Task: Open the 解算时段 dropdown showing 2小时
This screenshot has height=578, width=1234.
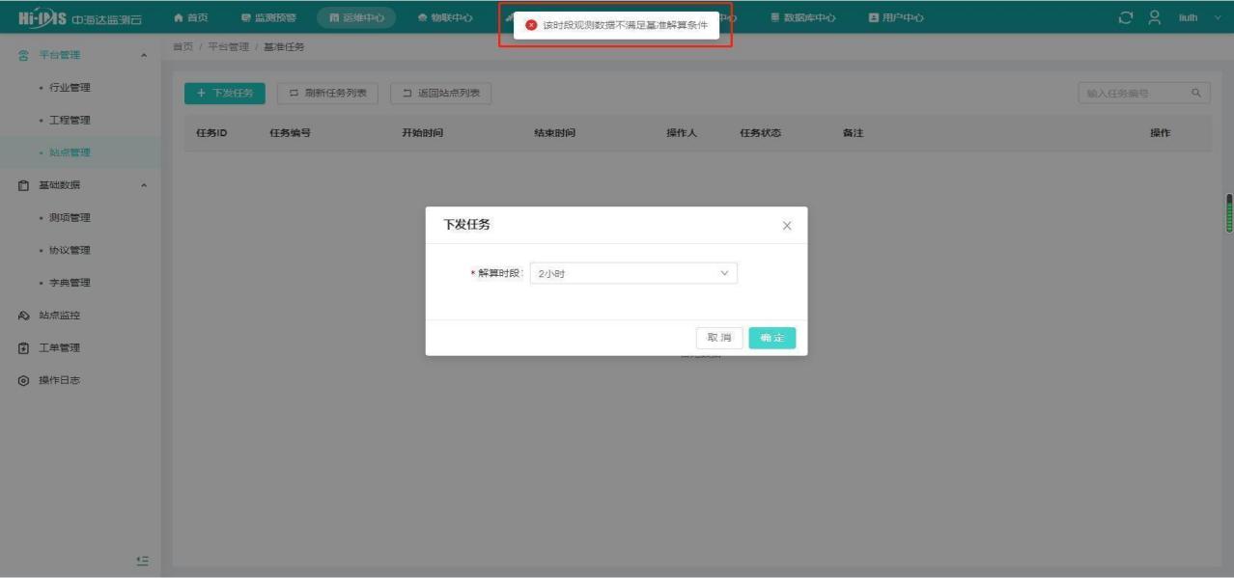Action: pos(633,274)
